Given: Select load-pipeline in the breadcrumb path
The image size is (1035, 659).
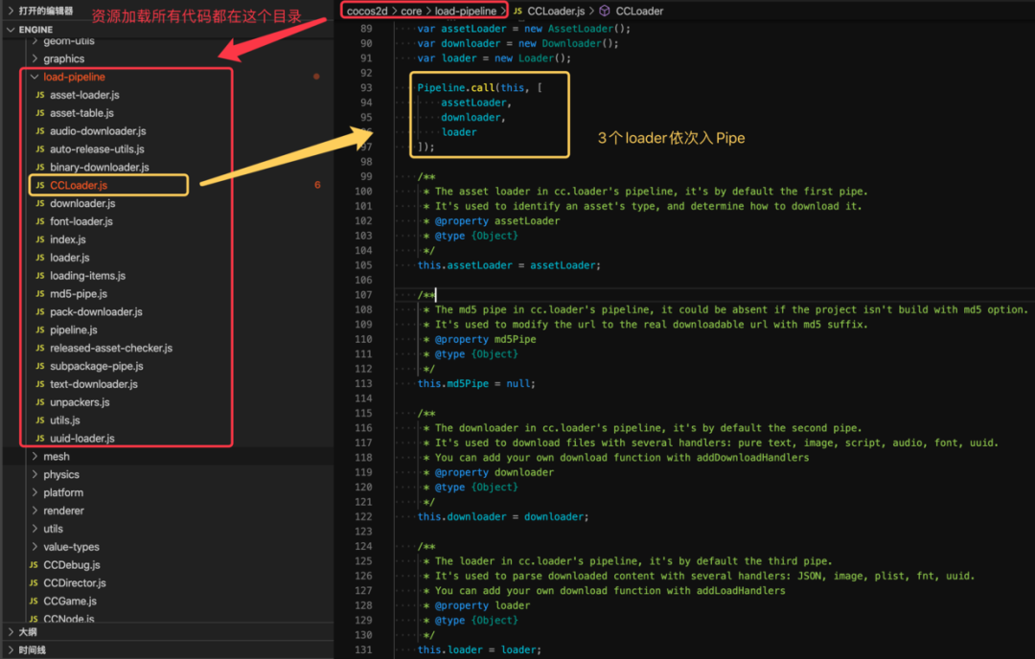Looking at the screenshot, I should (x=466, y=11).
